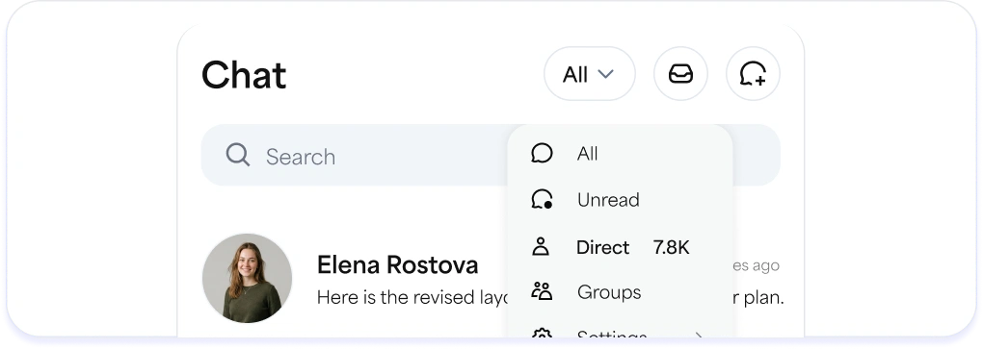This screenshot has height=349, width=983.
Task: Click the Direct person icon
Action: point(541,246)
